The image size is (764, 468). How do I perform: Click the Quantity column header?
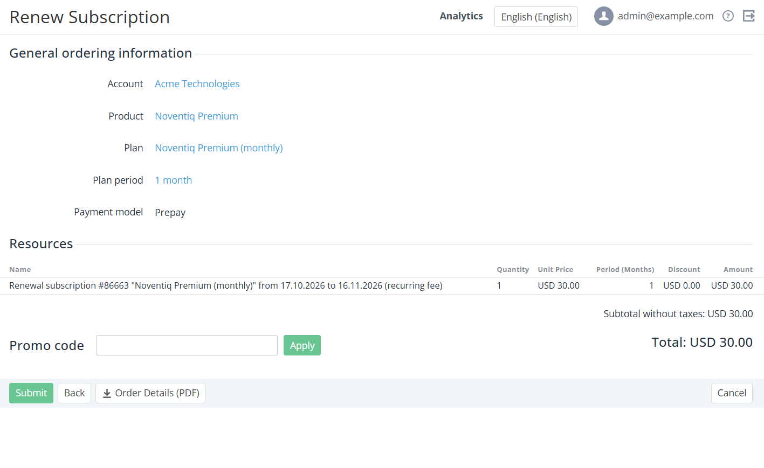(513, 270)
